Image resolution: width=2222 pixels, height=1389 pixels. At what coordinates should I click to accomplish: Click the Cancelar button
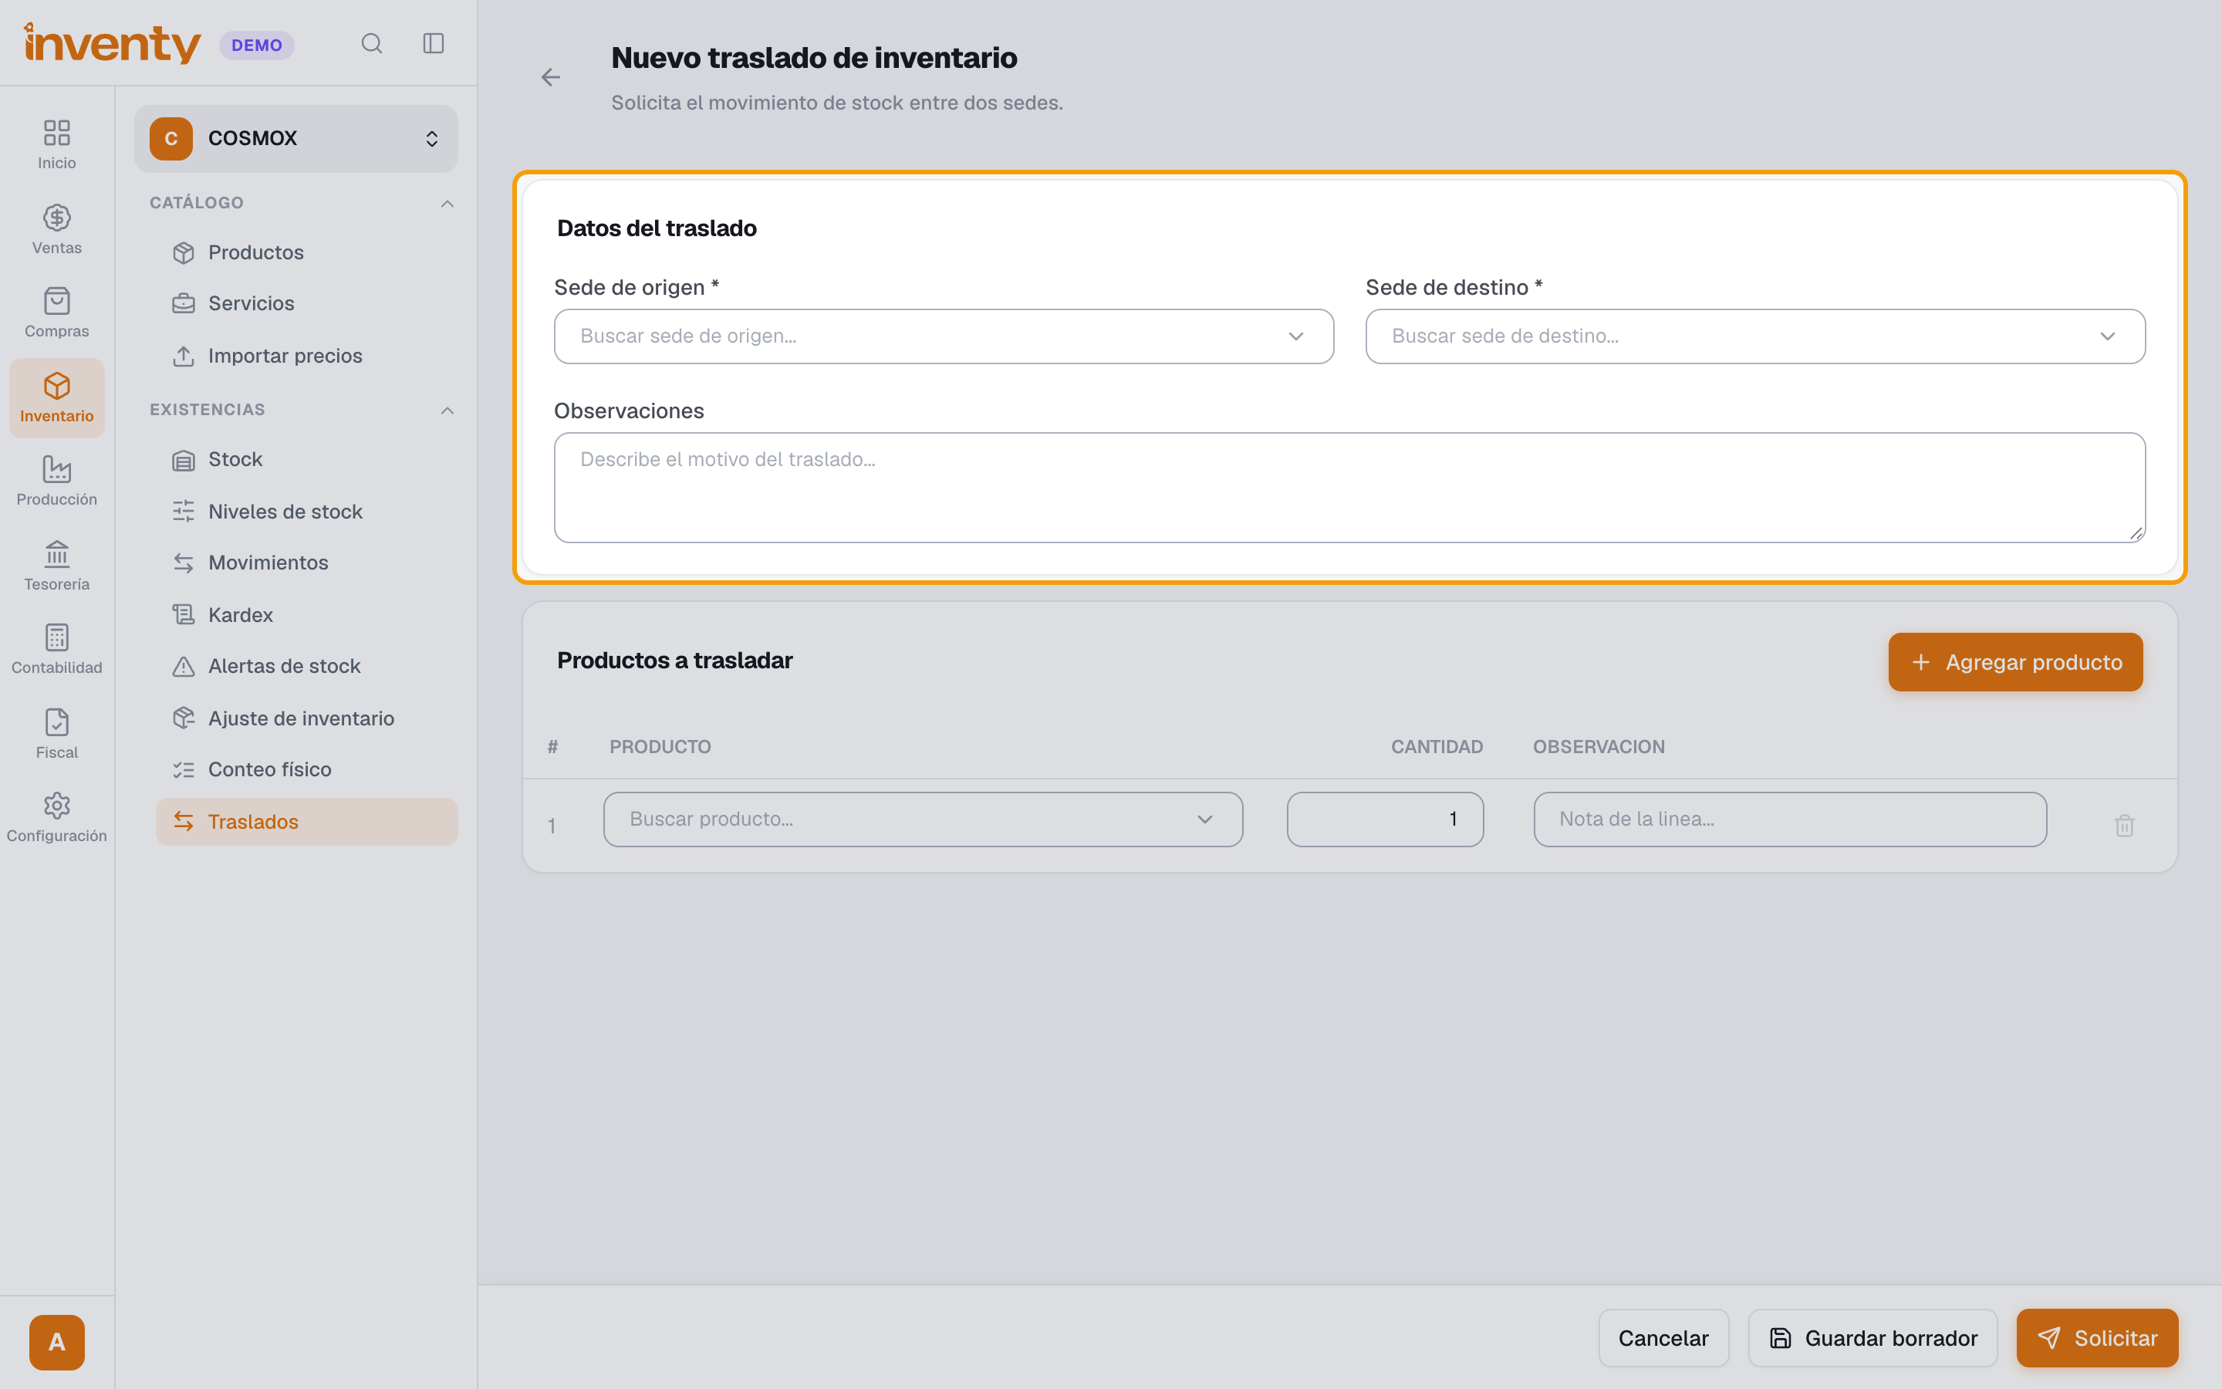1663,1339
